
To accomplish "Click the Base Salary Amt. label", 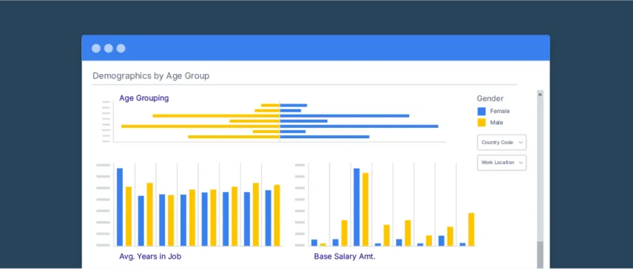I will coord(345,256).
